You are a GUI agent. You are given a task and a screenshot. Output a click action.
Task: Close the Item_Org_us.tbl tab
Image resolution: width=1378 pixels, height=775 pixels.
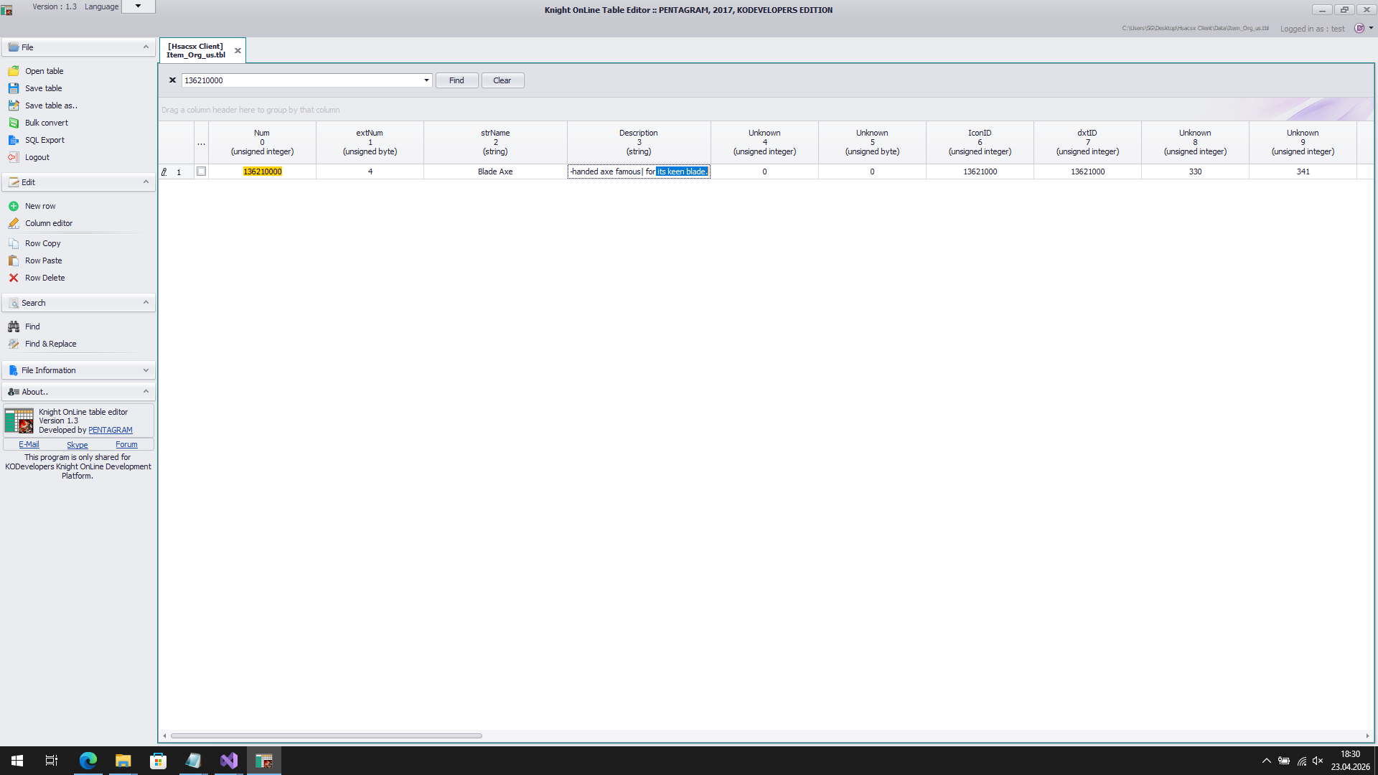(238, 51)
